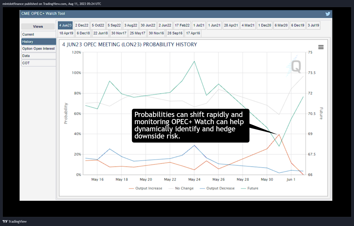Toggle the No Change legend series
This screenshot has height=226, width=354.
[x=181, y=188]
